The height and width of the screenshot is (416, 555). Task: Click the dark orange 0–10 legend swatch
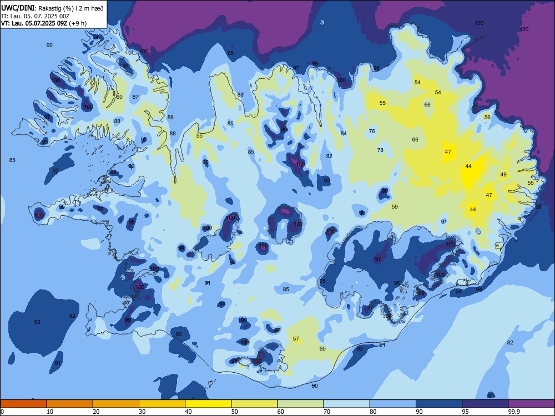[23, 404]
